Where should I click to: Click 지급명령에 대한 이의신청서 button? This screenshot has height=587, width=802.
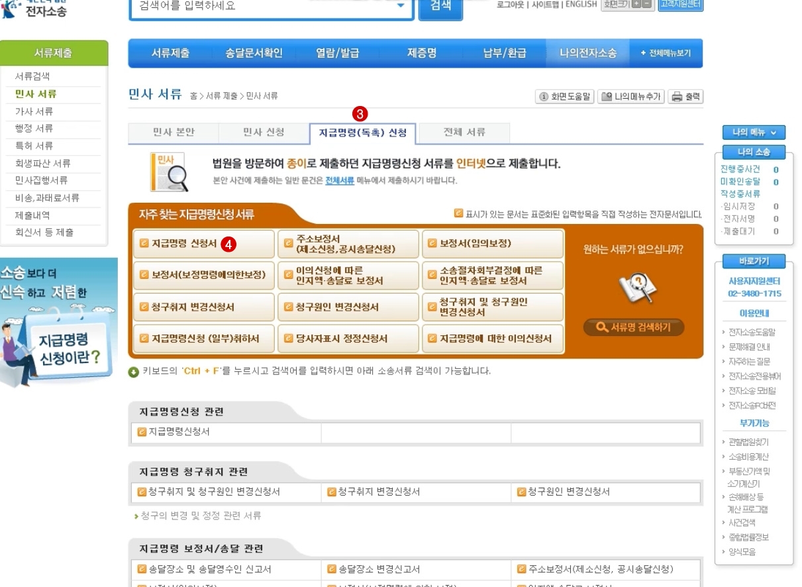coord(493,339)
